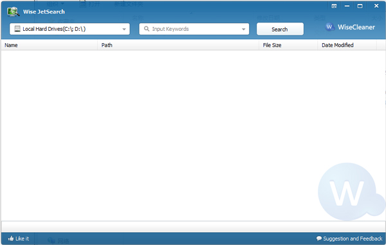The width and height of the screenshot is (386, 245).
Task: Expand the Local Hard Drives dropdown arrow
Action: point(124,29)
